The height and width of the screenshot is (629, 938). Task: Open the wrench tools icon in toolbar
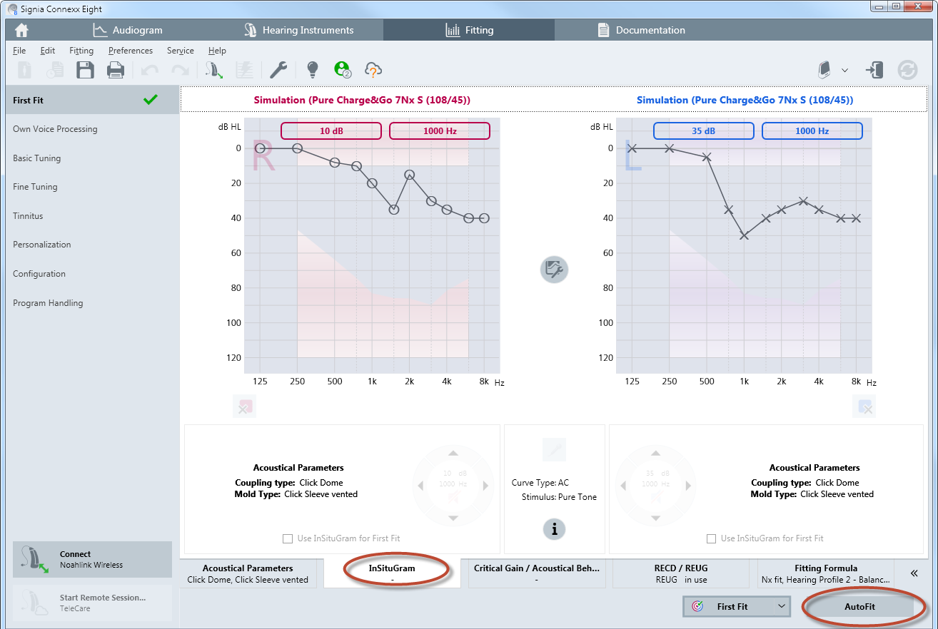click(278, 70)
